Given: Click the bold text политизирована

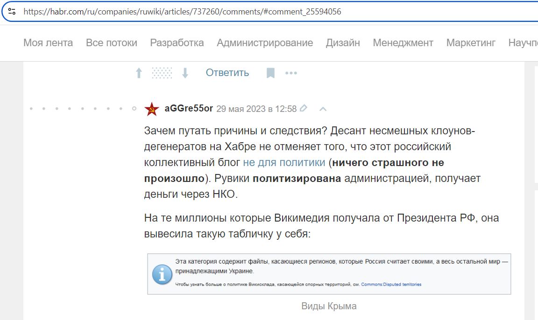Looking at the screenshot, I should coord(297,179).
